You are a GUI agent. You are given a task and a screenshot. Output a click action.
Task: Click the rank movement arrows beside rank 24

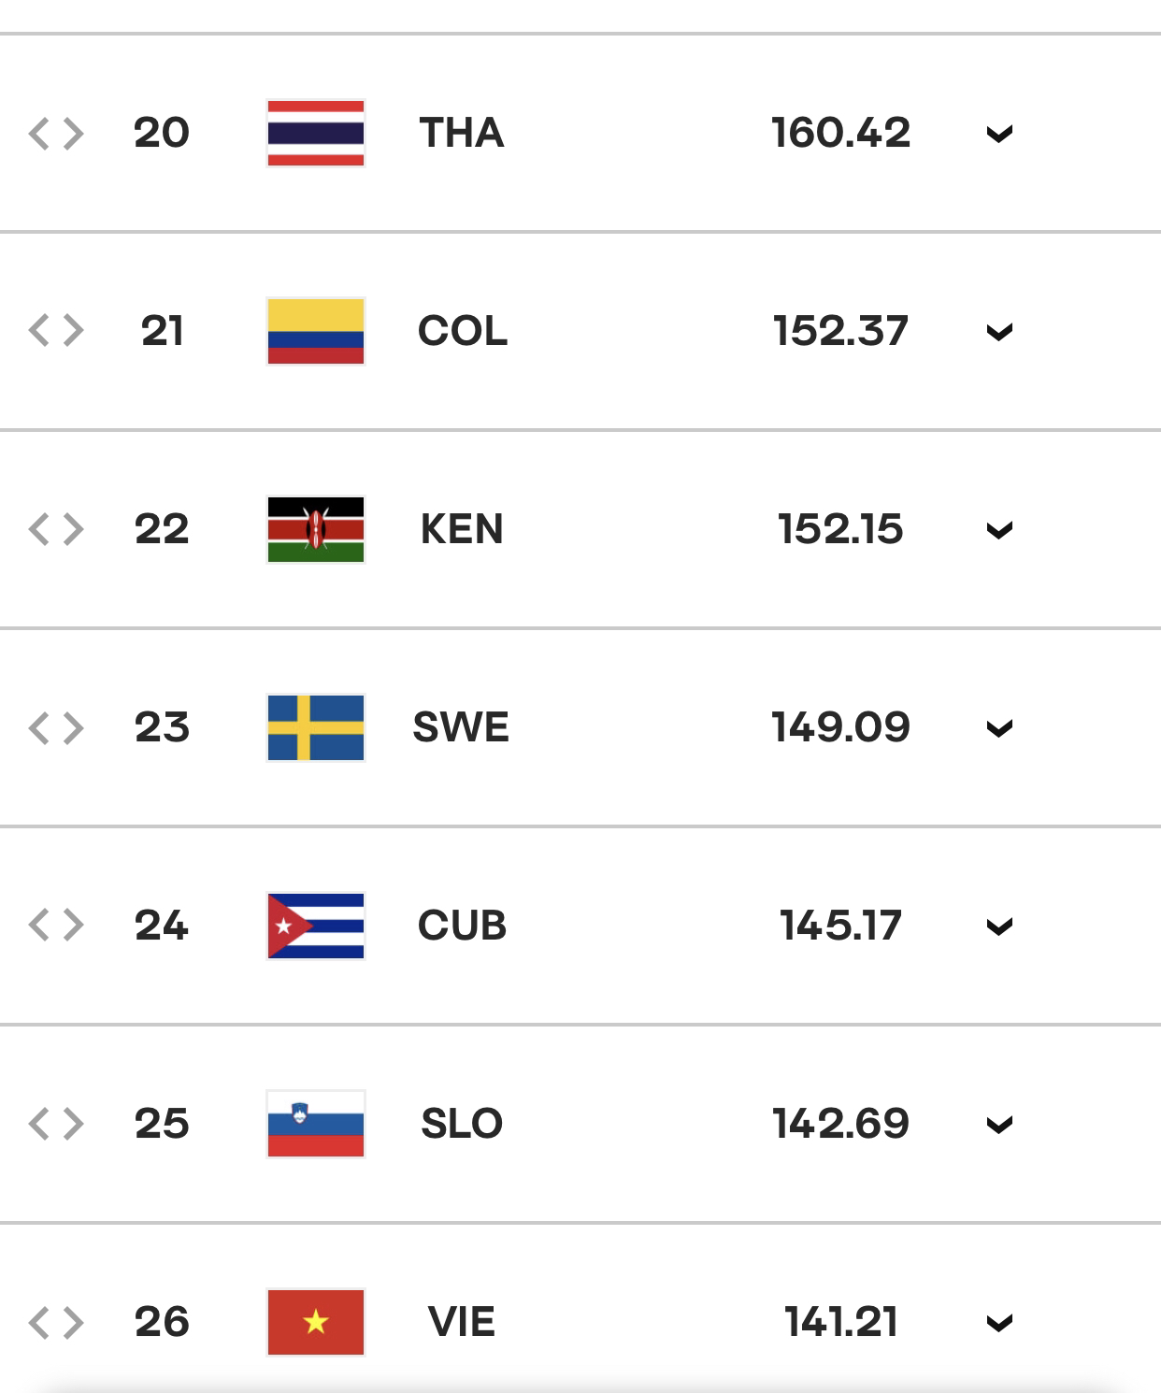[x=56, y=926]
